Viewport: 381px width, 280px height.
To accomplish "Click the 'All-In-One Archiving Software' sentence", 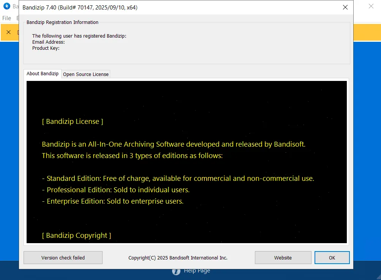I will 174,144.
